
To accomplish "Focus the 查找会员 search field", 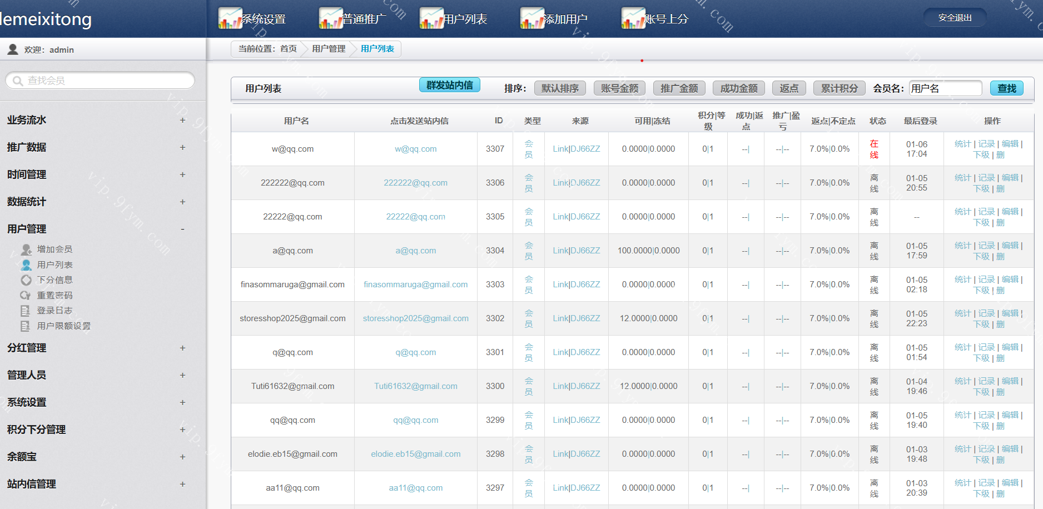I will [x=106, y=81].
